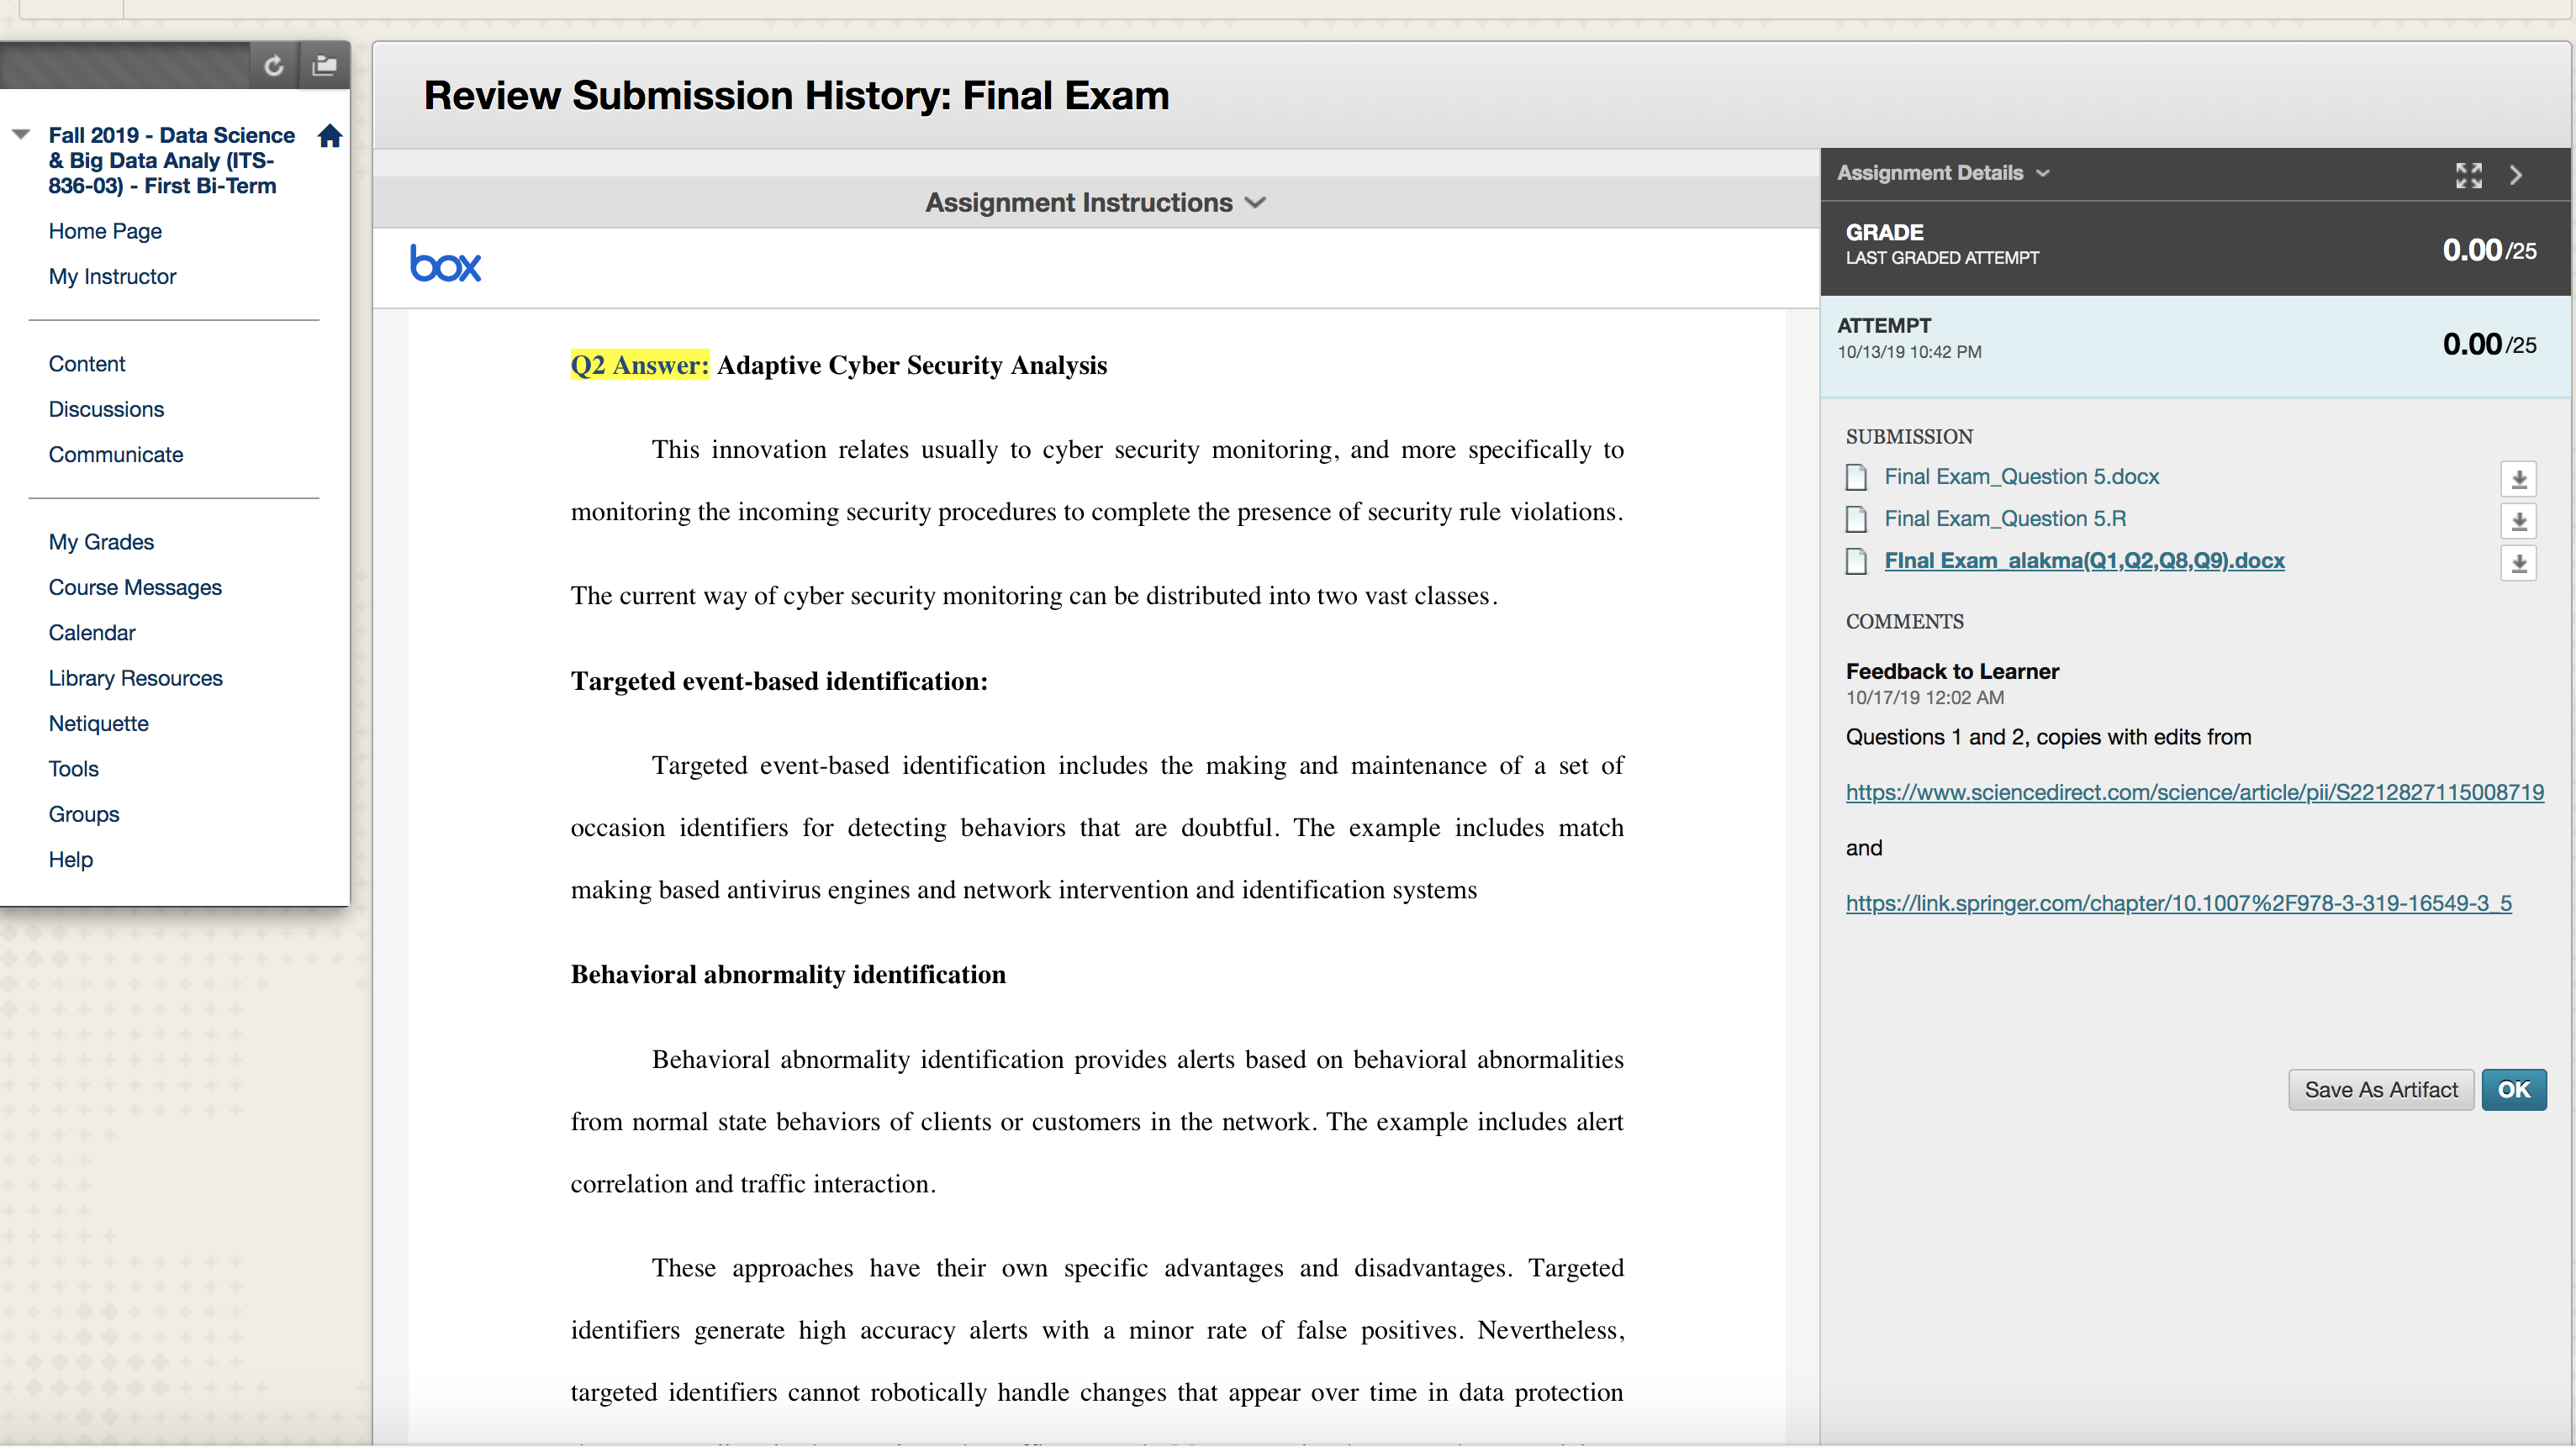The width and height of the screenshot is (2576, 1447).
Task: Open the Calendar link
Action: click(x=92, y=633)
